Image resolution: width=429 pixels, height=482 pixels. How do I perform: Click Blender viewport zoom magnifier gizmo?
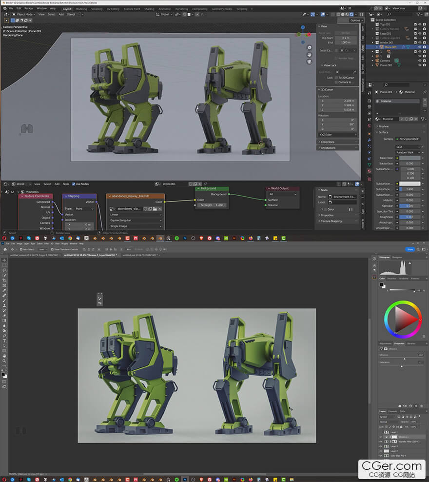(309, 48)
